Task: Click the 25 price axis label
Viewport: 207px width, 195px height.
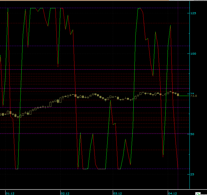Action: (x=192, y=174)
